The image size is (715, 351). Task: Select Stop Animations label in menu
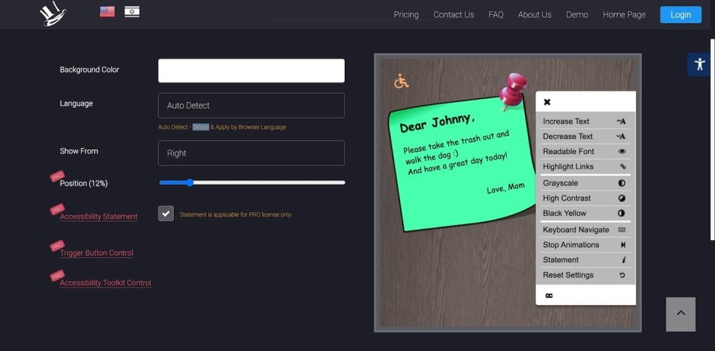(x=571, y=245)
